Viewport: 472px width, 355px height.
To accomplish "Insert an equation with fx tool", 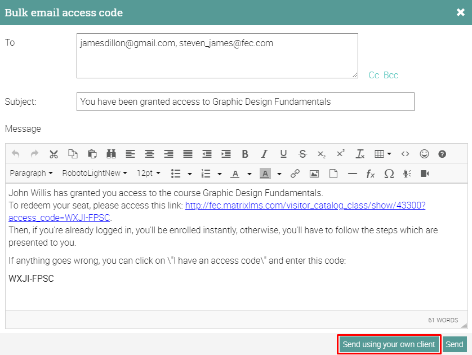I will pos(370,174).
